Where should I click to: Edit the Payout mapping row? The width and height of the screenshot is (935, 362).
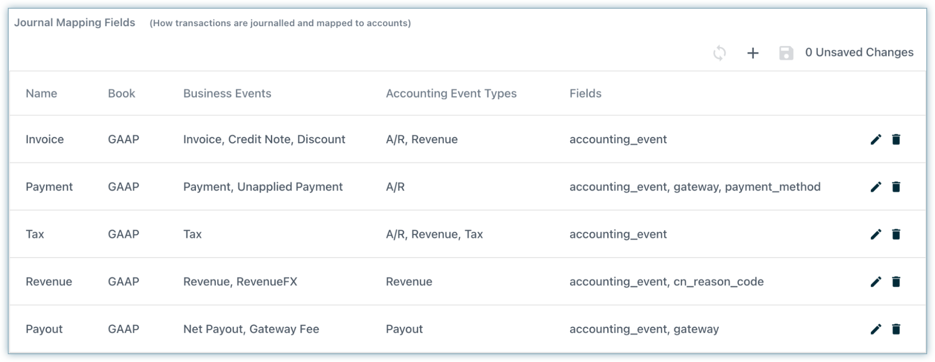876,329
